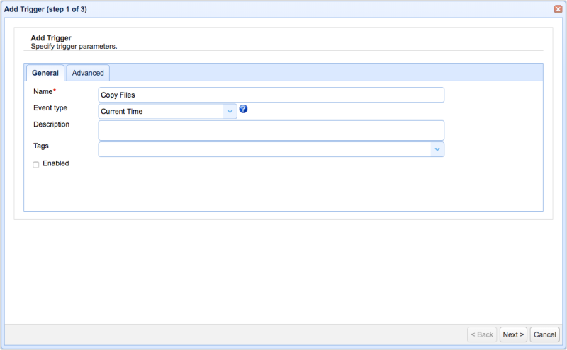Click the greyed-out < Back button
This screenshot has height=350, width=567.
pyautogui.click(x=482, y=334)
